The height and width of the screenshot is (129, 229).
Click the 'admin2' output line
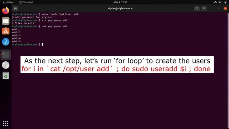tap(16, 32)
